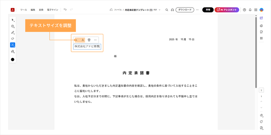Open text box more options ellipsis
The height and width of the screenshot is (135, 271).
coord(95,40)
